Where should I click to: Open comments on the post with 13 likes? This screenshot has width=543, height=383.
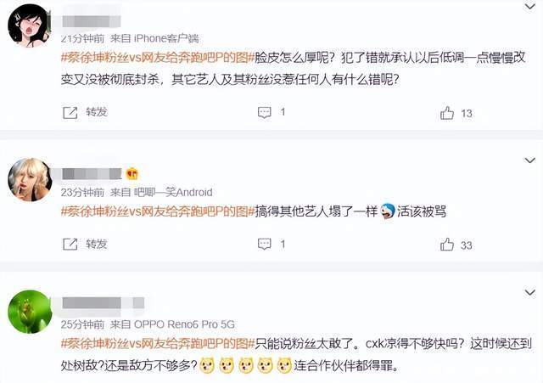[x=265, y=113]
